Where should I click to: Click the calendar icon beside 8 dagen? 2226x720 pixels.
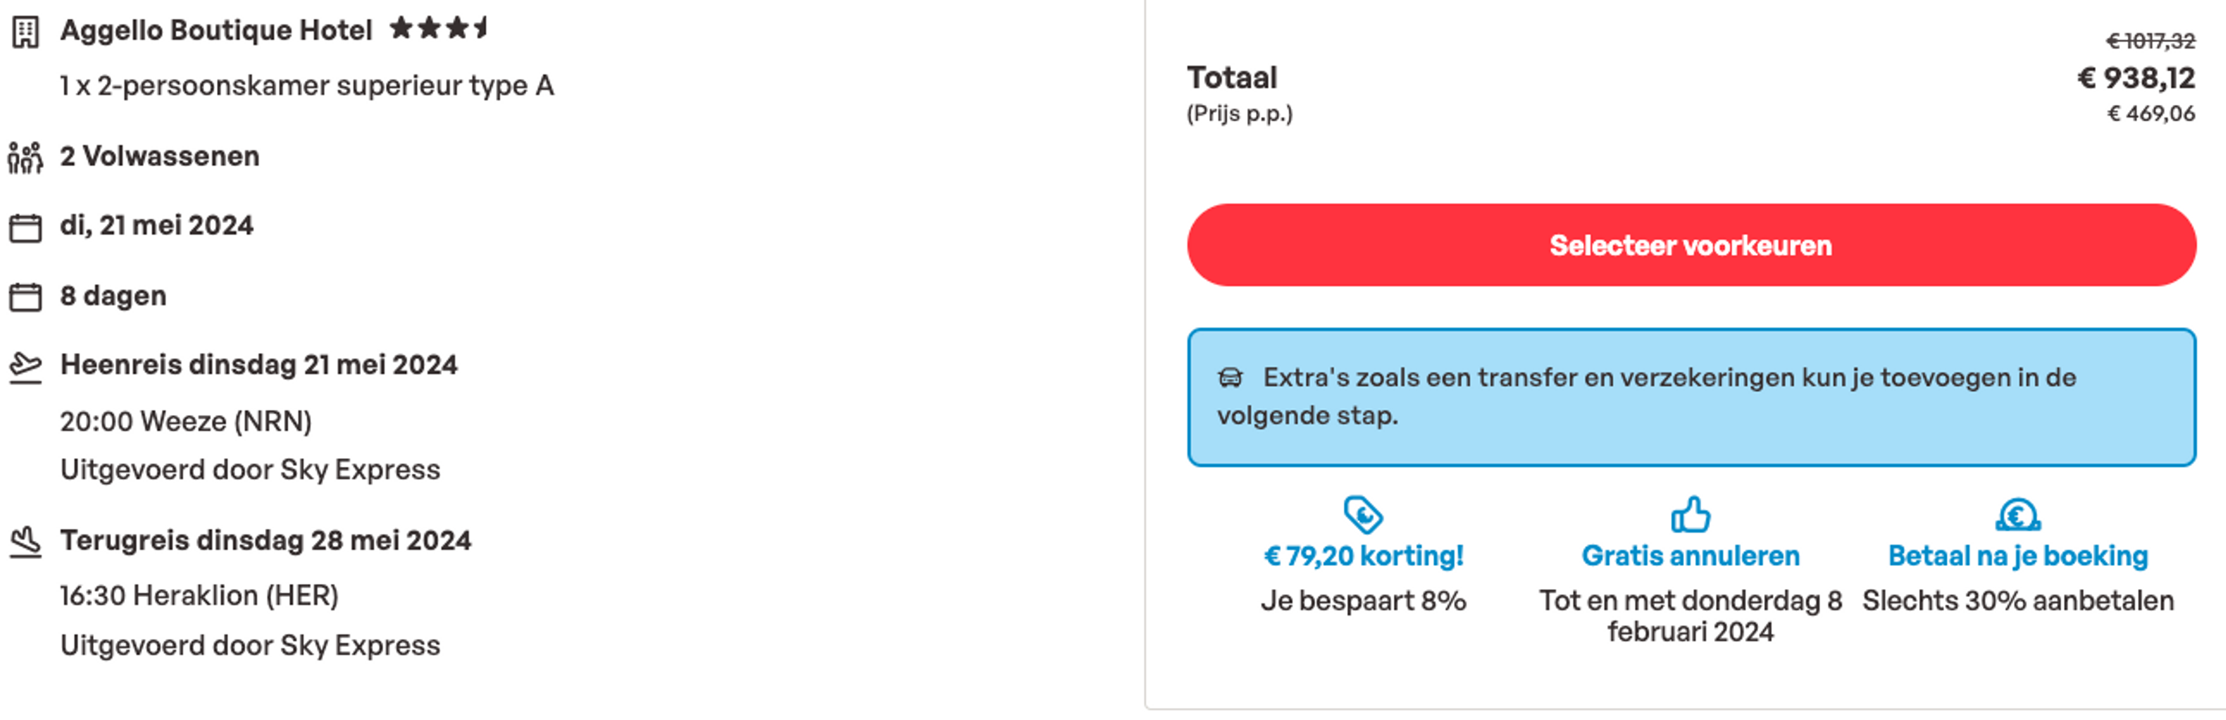(x=25, y=297)
